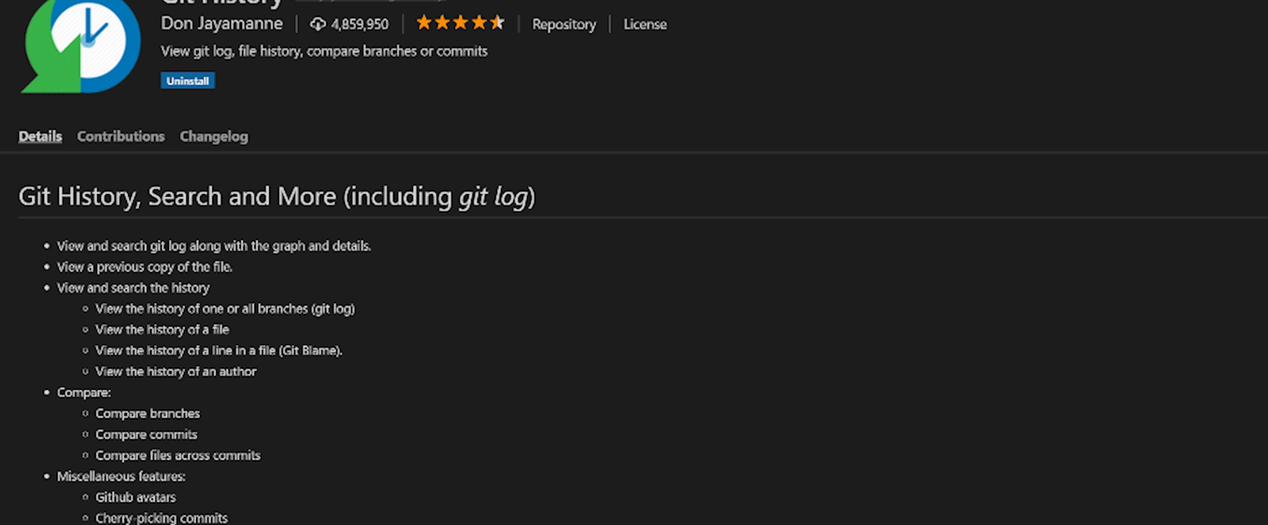
Task: Select the Details tab
Action: (39, 136)
